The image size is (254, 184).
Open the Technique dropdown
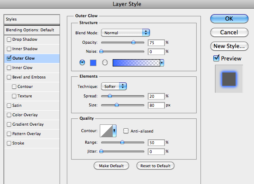tap(114, 86)
